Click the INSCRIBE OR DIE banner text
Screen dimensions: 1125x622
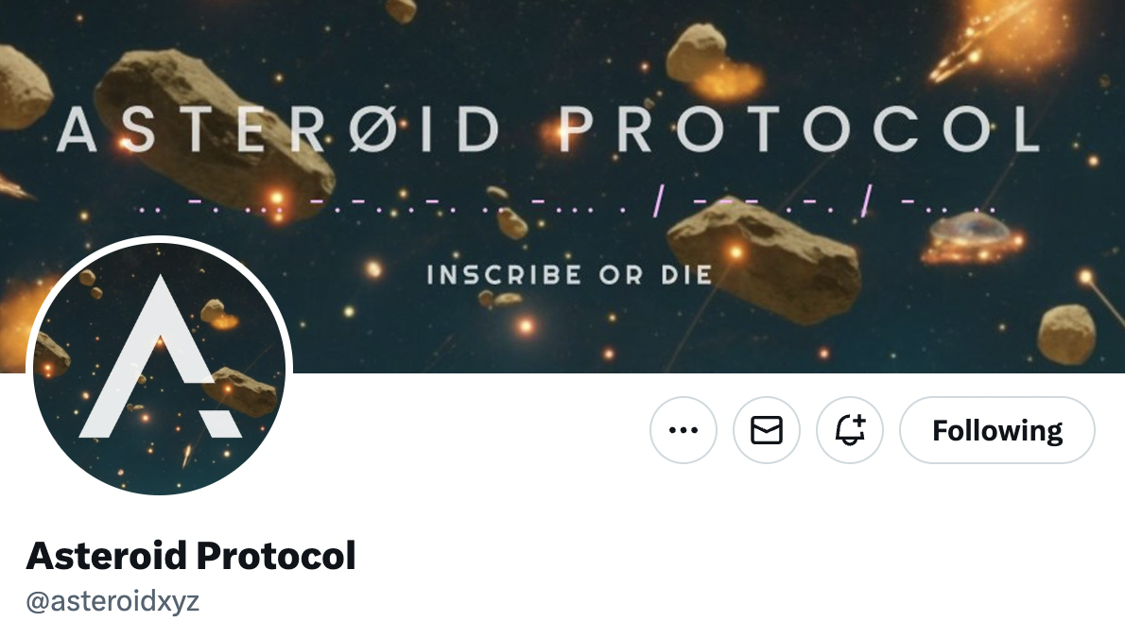(570, 275)
